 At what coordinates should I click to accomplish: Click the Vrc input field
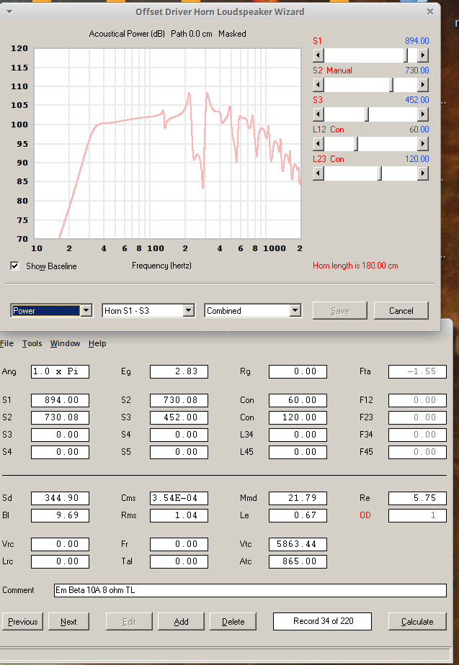tap(61, 544)
